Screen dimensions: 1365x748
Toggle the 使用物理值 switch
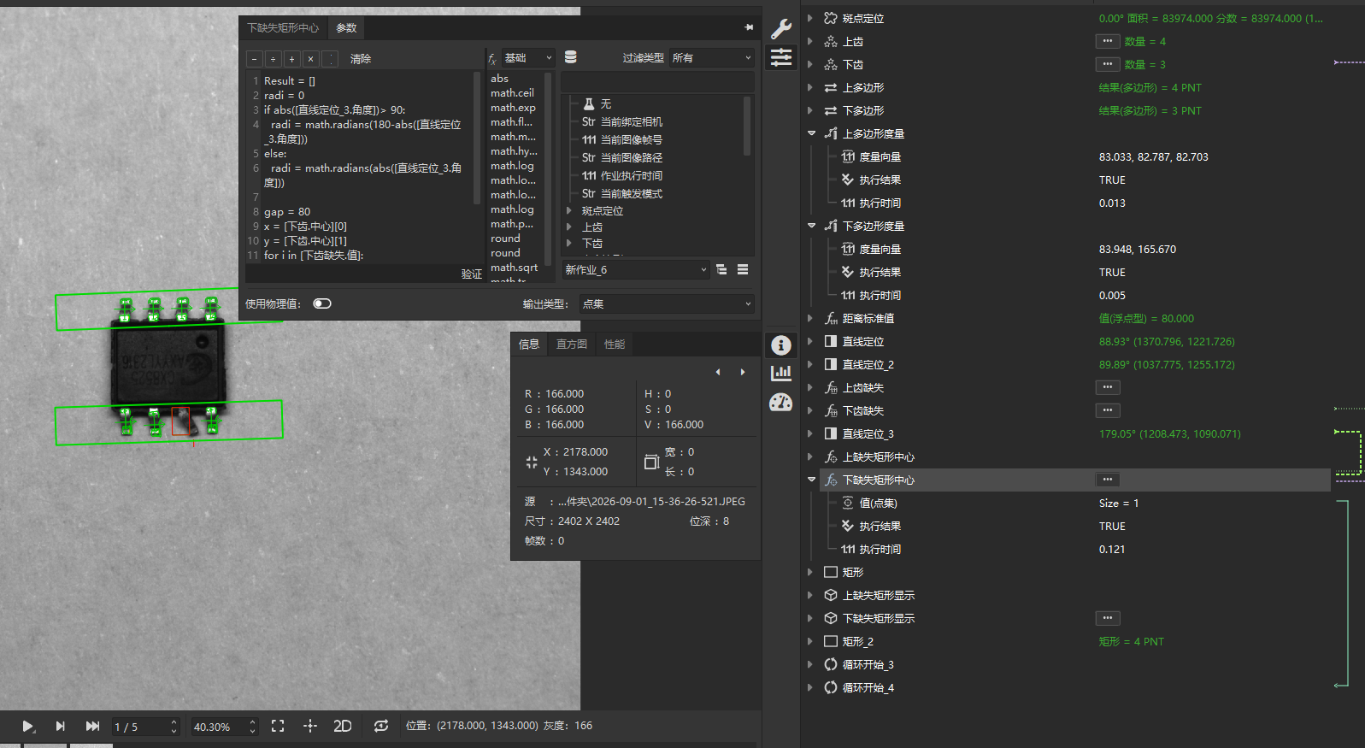tap(322, 303)
